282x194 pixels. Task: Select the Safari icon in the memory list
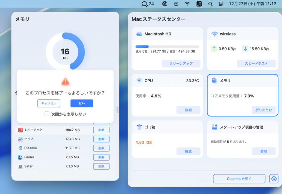click(21, 166)
